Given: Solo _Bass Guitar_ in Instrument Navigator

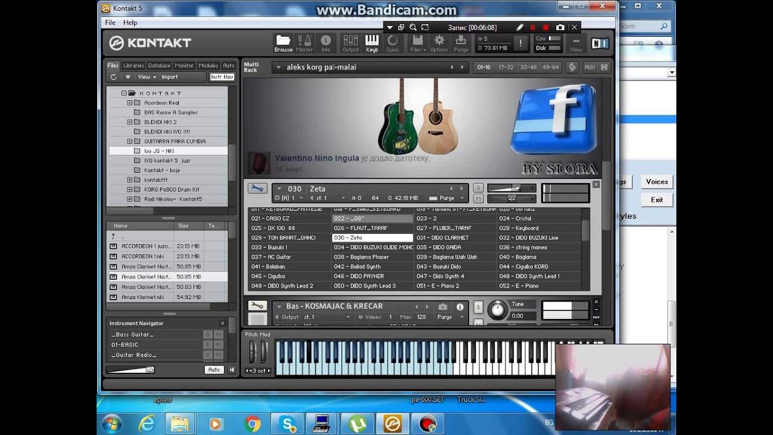Looking at the screenshot, I should coord(208,335).
